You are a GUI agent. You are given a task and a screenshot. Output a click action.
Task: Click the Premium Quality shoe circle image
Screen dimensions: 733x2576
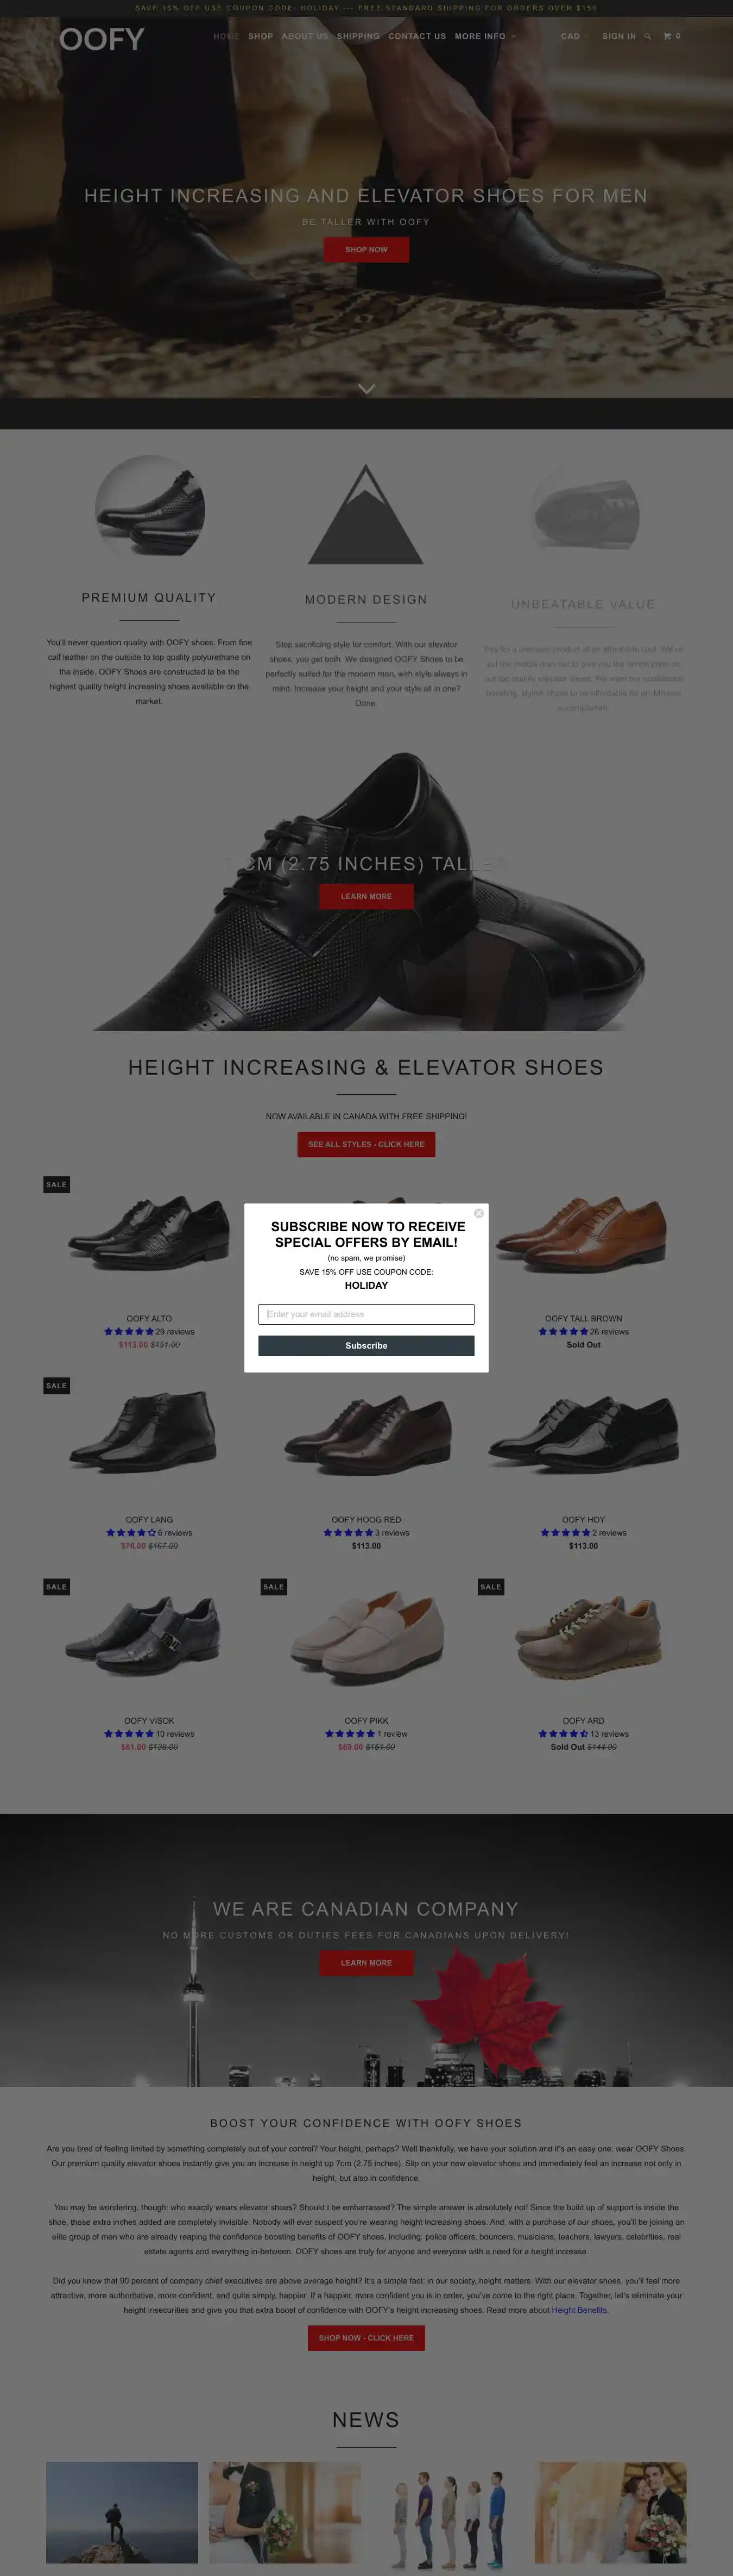pos(150,510)
